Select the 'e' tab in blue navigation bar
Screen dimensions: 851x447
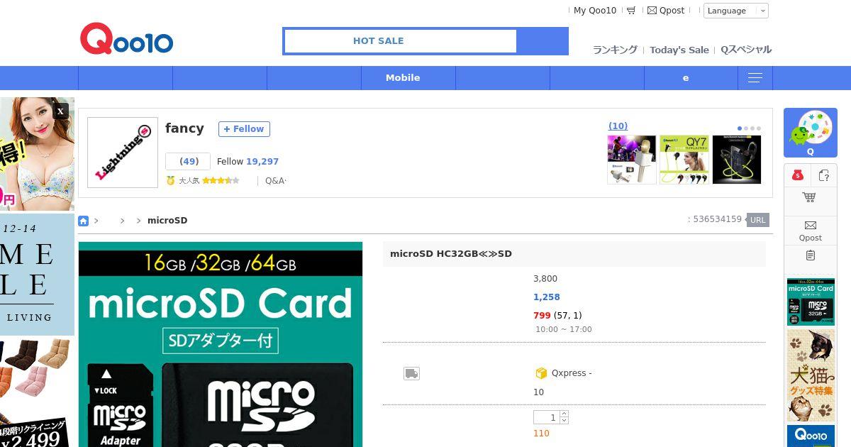tap(686, 78)
